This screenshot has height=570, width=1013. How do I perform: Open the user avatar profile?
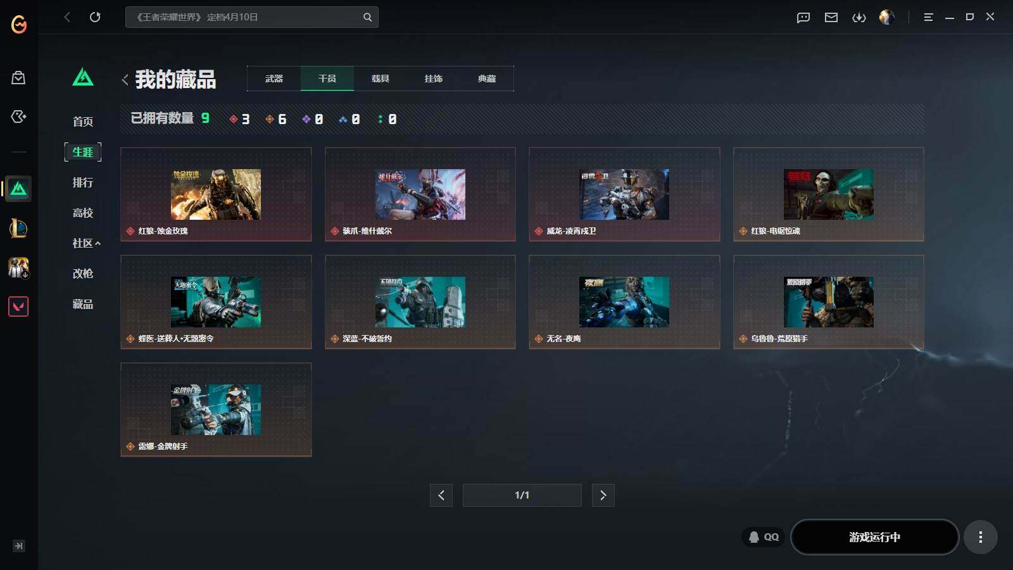[x=887, y=17]
